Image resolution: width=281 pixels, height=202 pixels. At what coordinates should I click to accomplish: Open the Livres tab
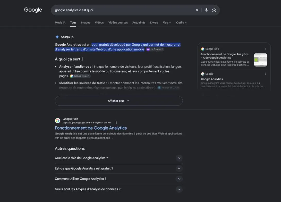pyautogui.click(x=154, y=23)
